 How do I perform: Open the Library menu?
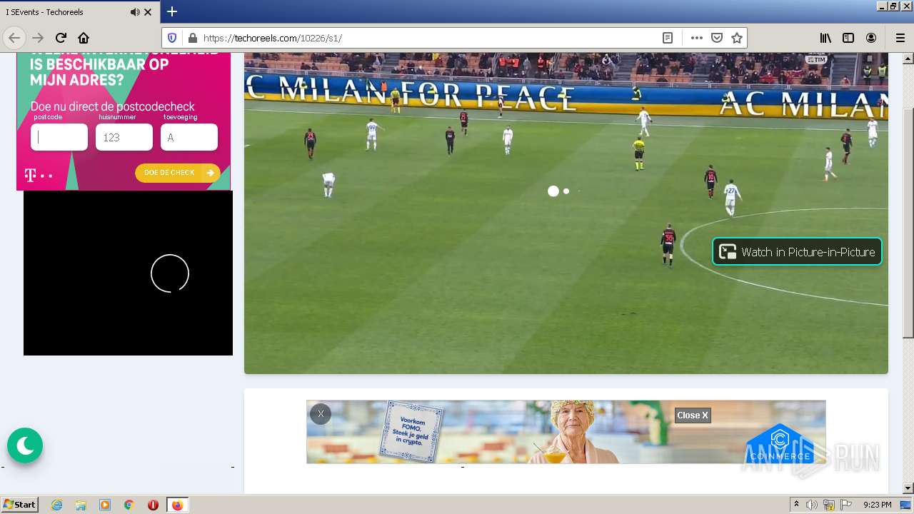tap(825, 38)
